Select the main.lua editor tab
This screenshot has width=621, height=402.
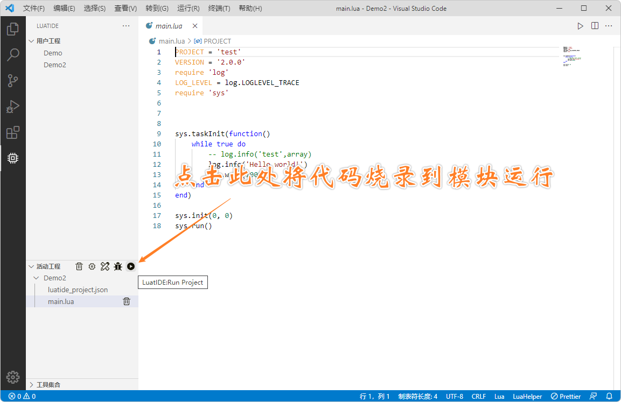pyautogui.click(x=169, y=26)
